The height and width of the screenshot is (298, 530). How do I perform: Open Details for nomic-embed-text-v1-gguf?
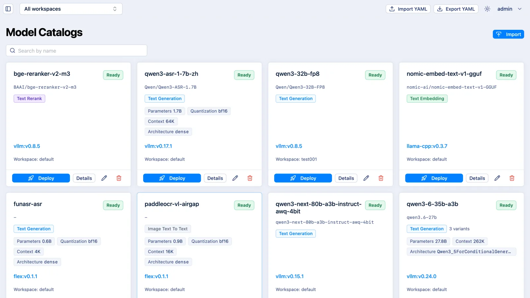pos(477,178)
